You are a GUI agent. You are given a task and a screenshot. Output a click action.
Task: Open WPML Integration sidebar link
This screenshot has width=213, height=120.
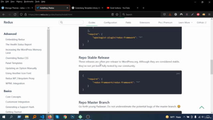pyautogui.click(x=15, y=83)
